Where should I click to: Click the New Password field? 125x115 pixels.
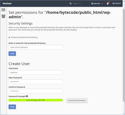[x=36, y=82]
